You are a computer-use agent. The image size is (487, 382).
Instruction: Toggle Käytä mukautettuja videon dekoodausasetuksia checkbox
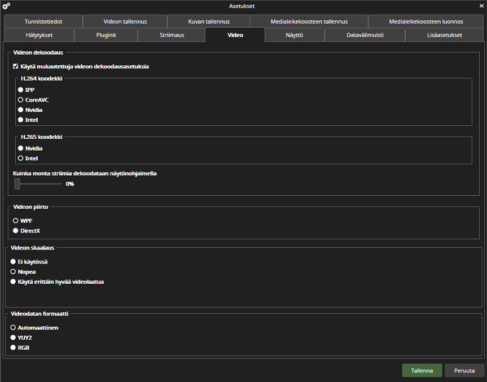pos(16,67)
